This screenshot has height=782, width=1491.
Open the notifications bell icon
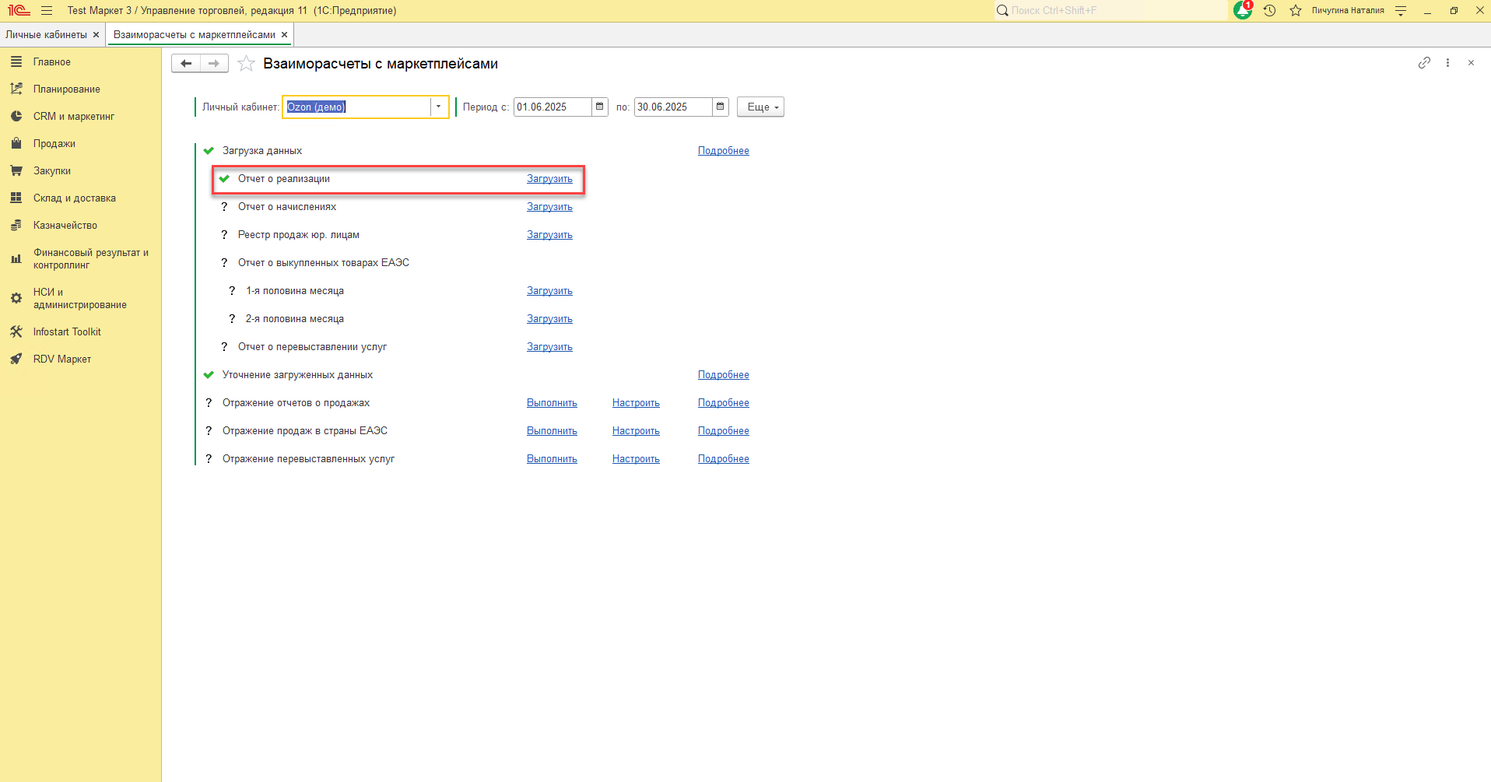point(1243,10)
